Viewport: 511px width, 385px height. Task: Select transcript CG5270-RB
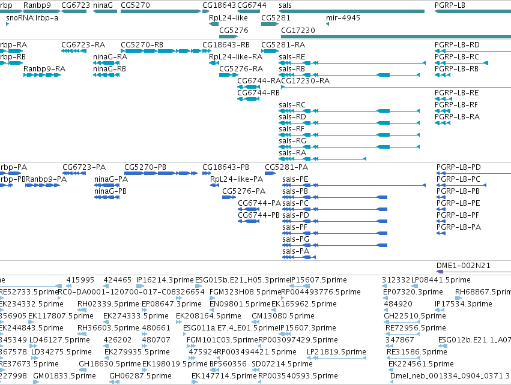(x=161, y=51)
